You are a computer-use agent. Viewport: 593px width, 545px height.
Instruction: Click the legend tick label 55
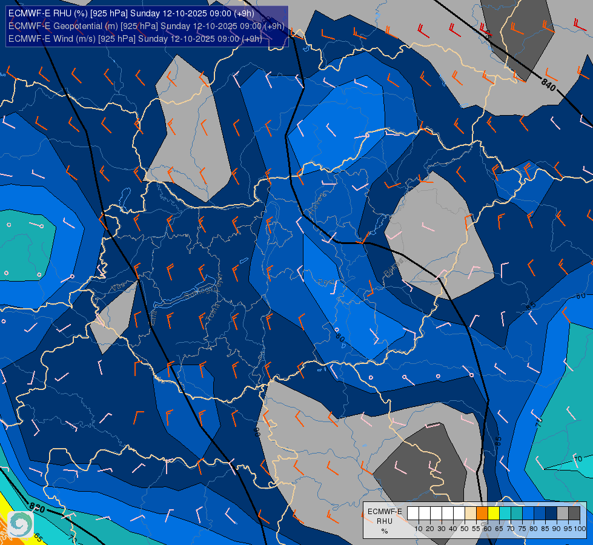tap(476, 529)
